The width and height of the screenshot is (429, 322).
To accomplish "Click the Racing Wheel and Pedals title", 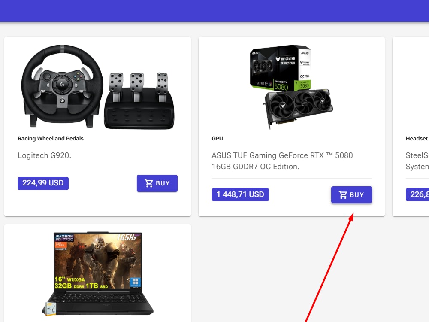I will tap(51, 139).
